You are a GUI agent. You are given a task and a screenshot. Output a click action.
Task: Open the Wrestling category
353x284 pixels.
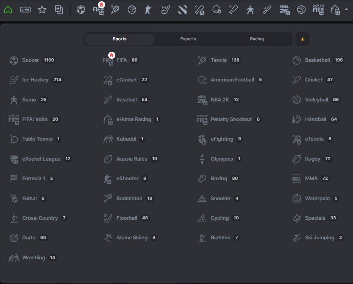point(33,258)
